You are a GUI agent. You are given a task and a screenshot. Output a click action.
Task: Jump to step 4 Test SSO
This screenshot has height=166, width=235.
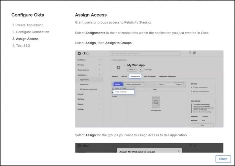click(21, 46)
